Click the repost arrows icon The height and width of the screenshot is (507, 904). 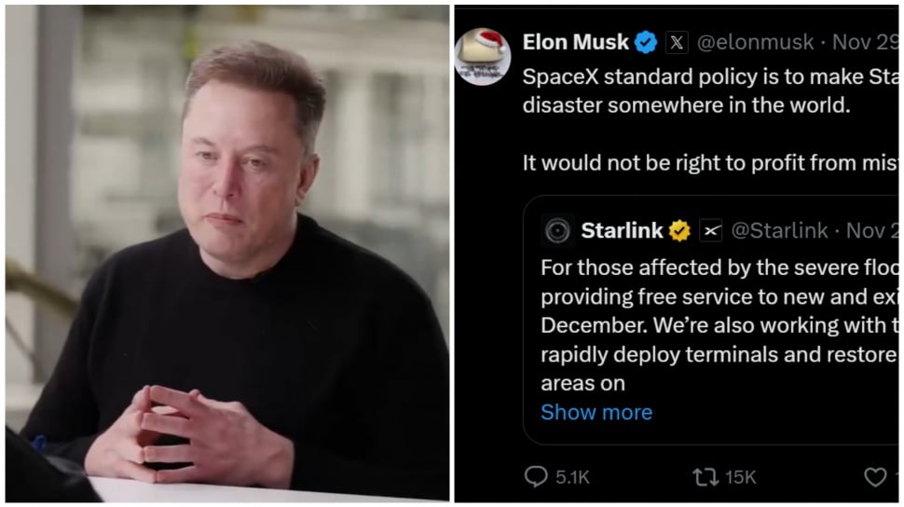[x=705, y=477]
